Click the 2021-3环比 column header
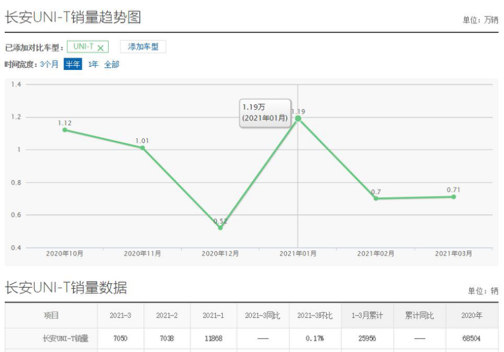The width and height of the screenshot is (504, 352). pos(315,316)
